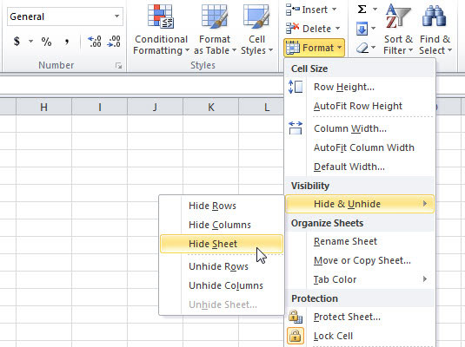Expand the Fill dropdown arrow
465x347 pixels.
(x=374, y=29)
